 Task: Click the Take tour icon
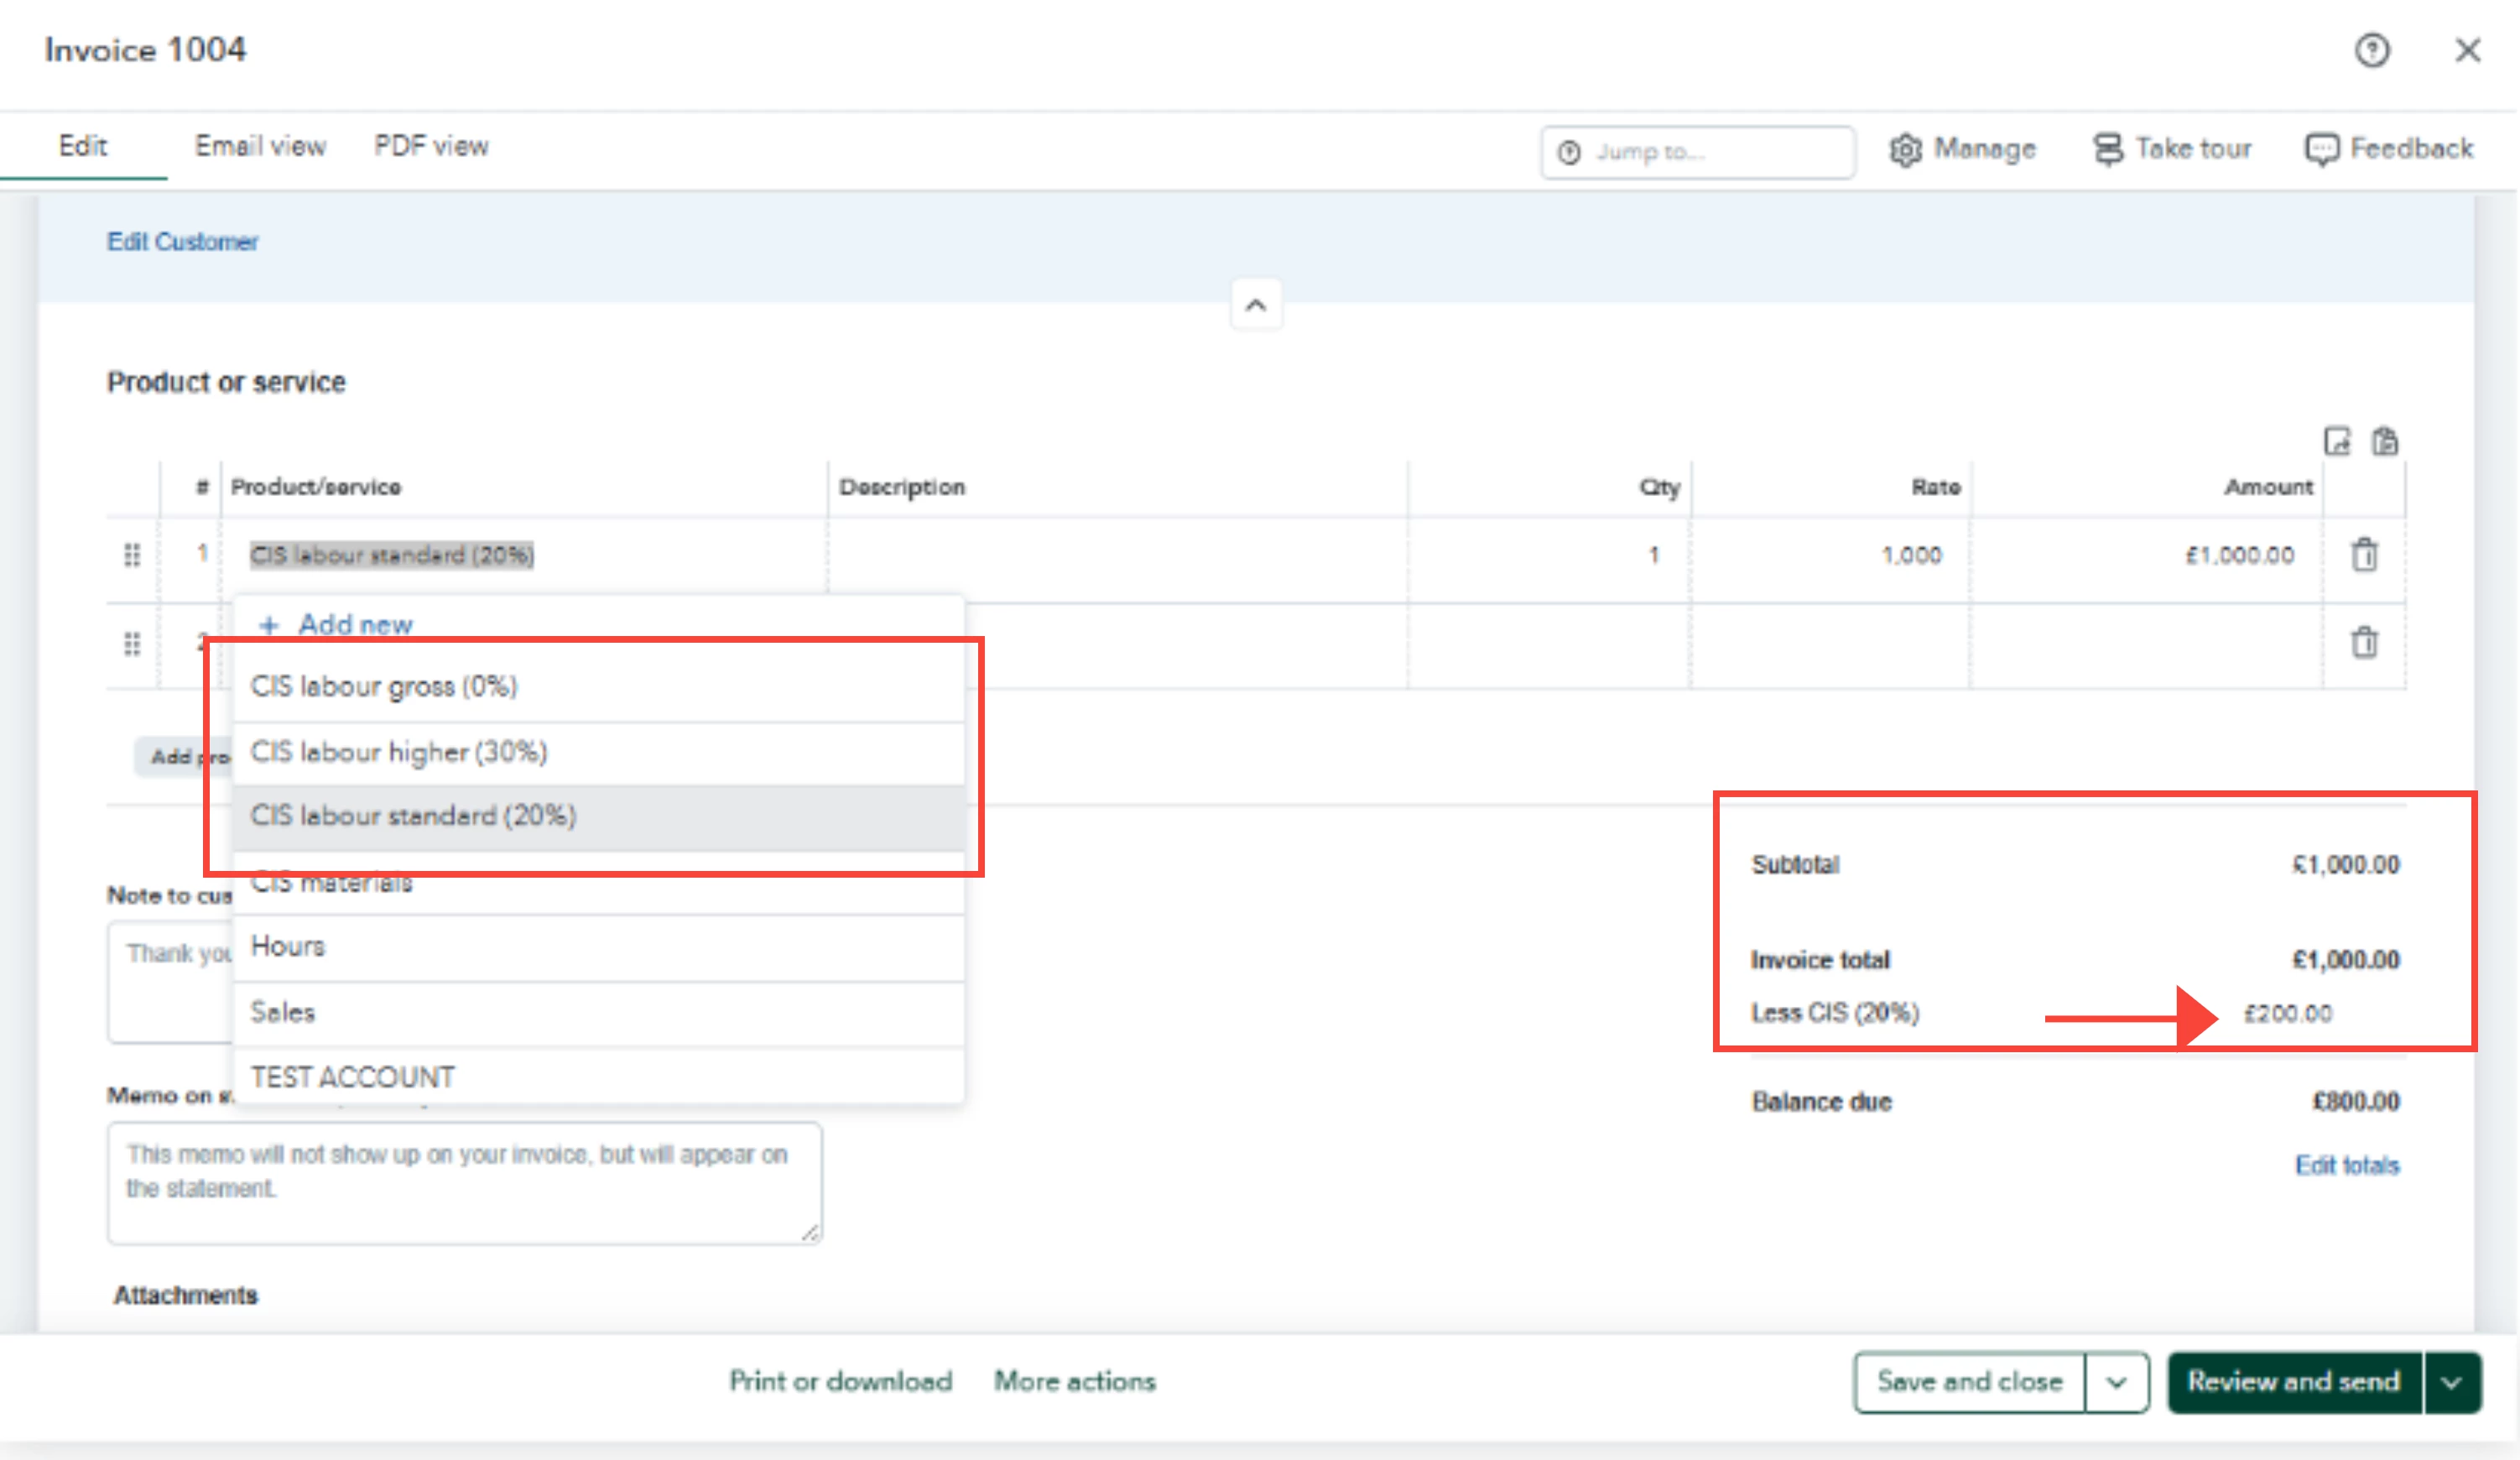2108,150
